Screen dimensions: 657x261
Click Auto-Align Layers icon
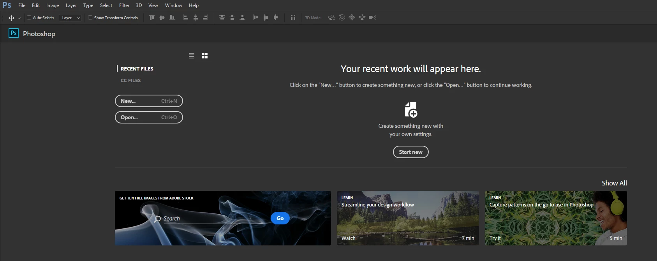click(x=293, y=18)
